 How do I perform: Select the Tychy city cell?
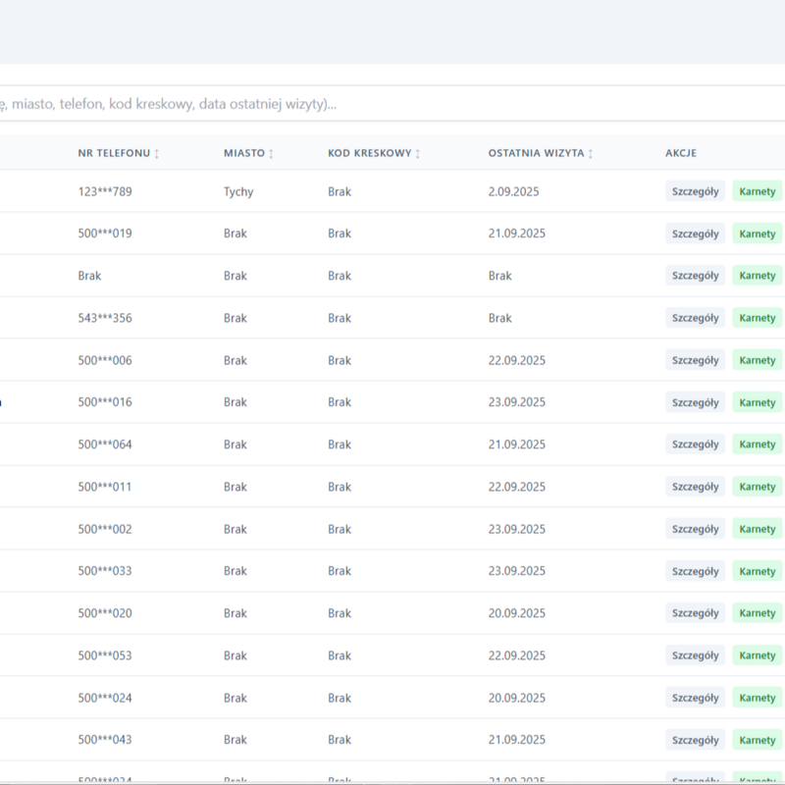[x=237, y=191]
